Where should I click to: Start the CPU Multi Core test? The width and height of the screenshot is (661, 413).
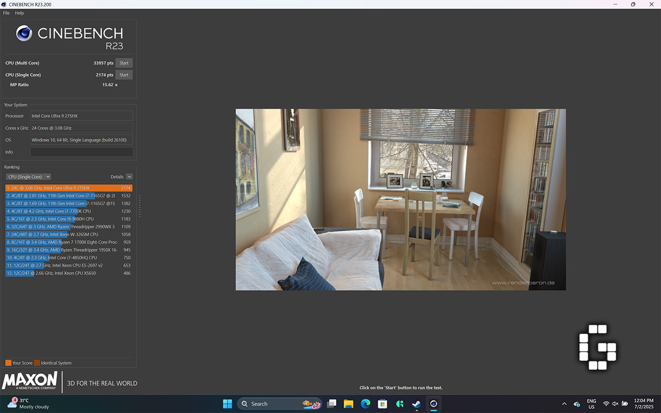tap(124, 63)
